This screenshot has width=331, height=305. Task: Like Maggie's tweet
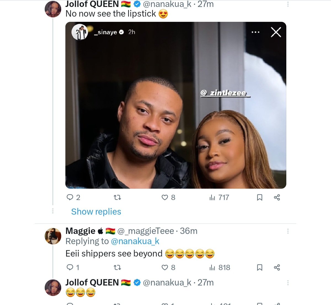click(168, 267)
